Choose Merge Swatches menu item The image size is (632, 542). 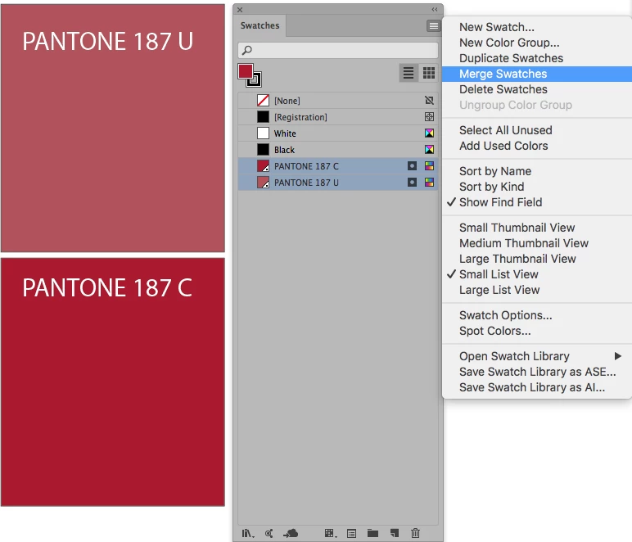[537, 75]
